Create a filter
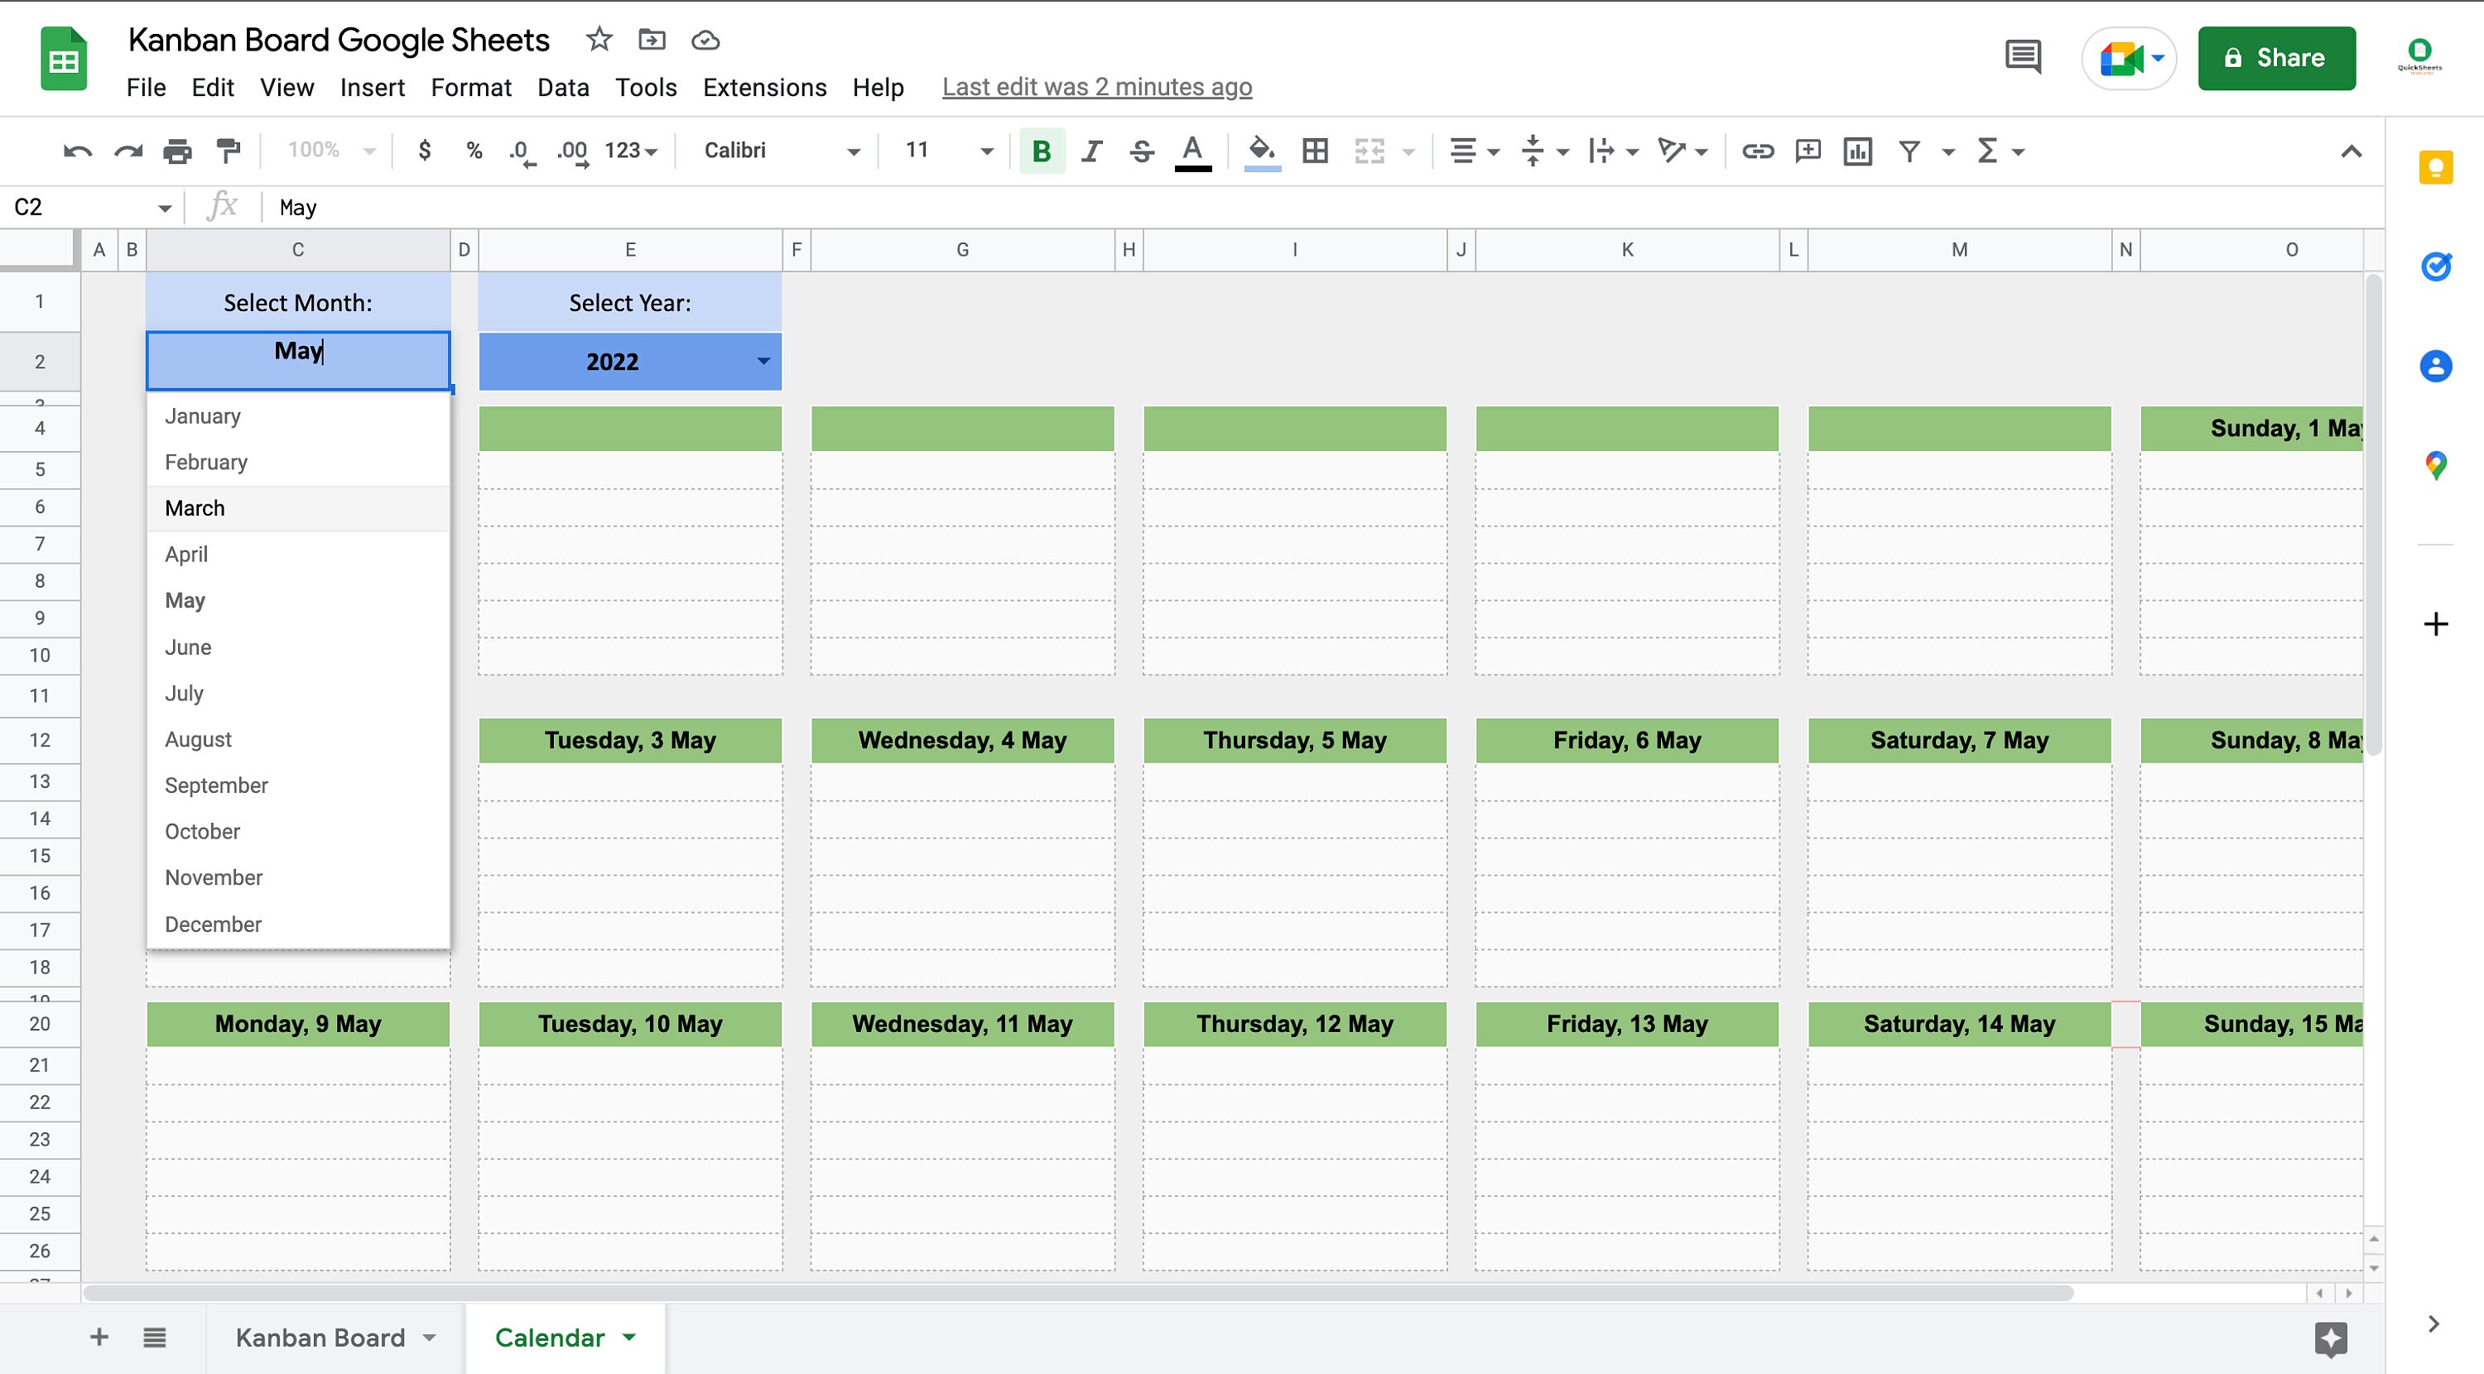 1909,151
